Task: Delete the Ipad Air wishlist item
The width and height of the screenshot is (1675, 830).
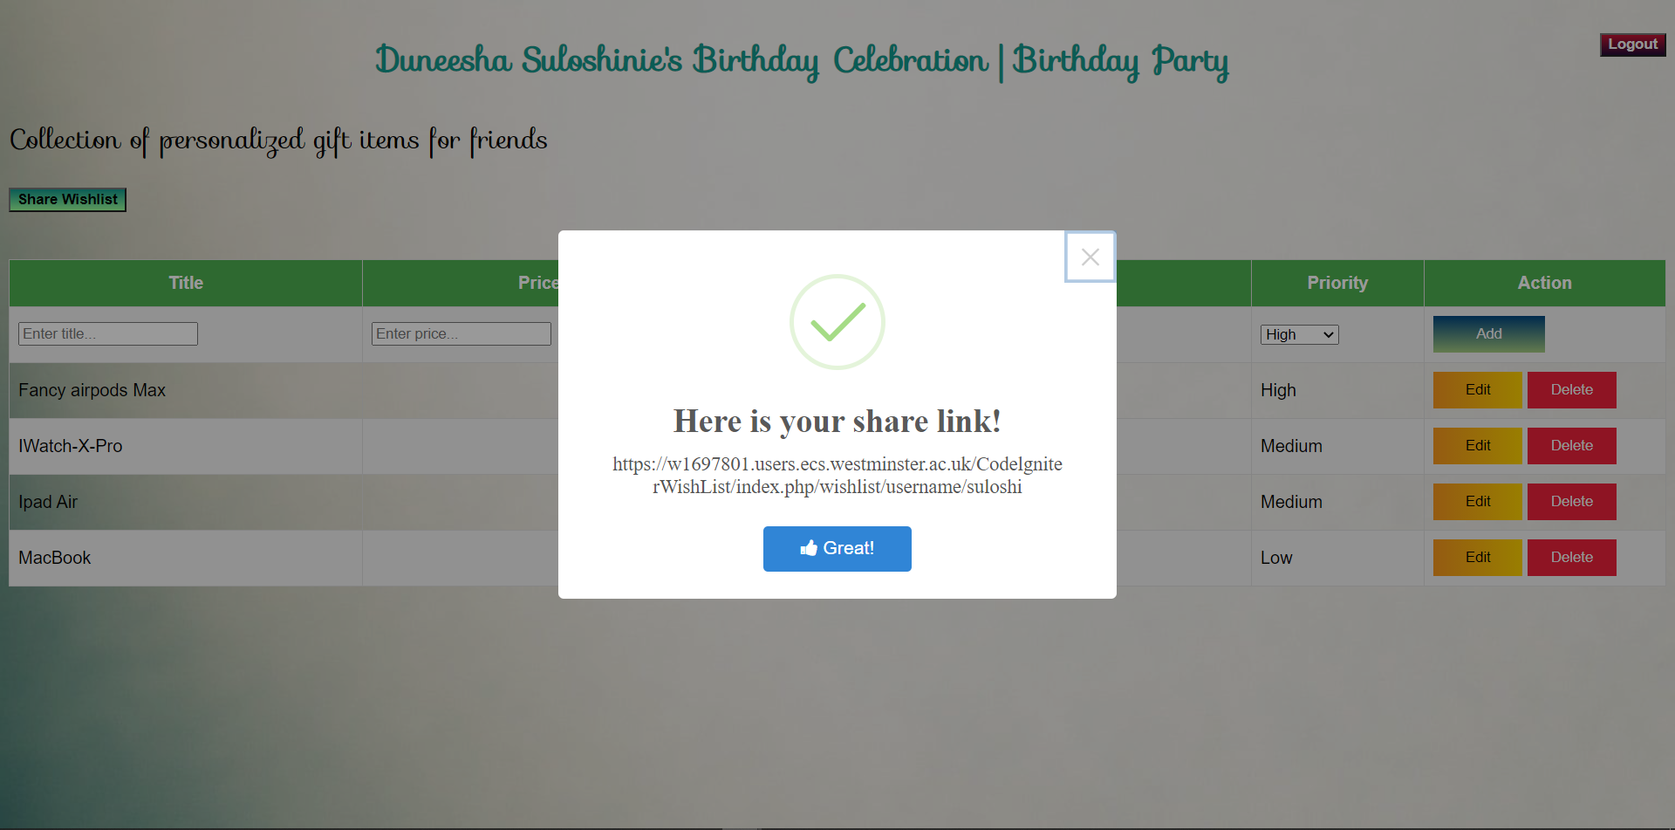Action: coord(1571,501)
